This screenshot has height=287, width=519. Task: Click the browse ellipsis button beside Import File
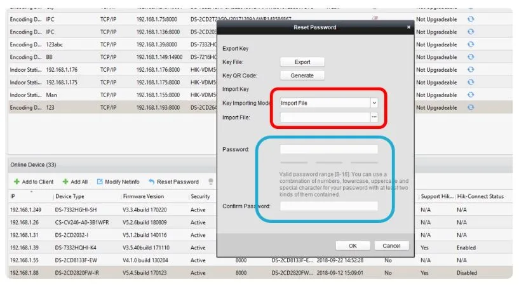coord(374,117)
